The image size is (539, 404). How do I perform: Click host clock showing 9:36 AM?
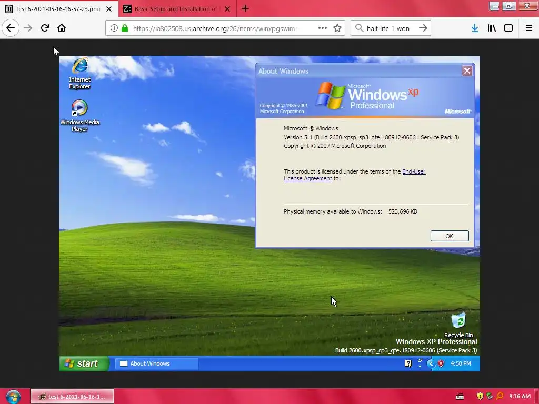pyautogui.click(x=520, y=396)
